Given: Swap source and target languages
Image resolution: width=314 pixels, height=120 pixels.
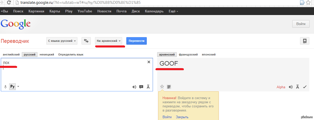Looking at the screenshot, I should pos(86,41).
